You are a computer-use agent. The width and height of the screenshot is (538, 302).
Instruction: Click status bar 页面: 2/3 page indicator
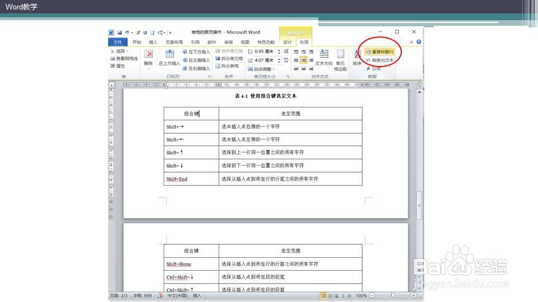tap(119, 295)
